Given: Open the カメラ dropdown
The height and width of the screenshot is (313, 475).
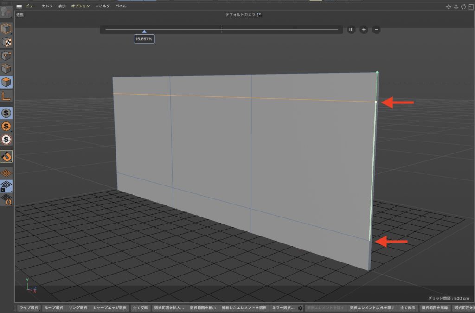Looking at the screenshot, I should [x=48, y=6].
